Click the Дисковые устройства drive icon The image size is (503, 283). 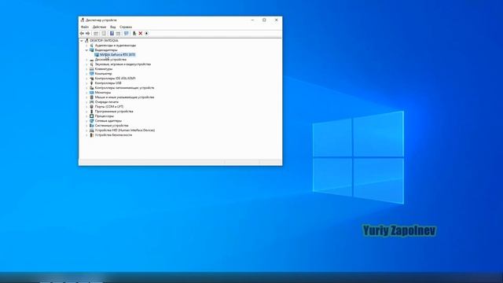92,60
